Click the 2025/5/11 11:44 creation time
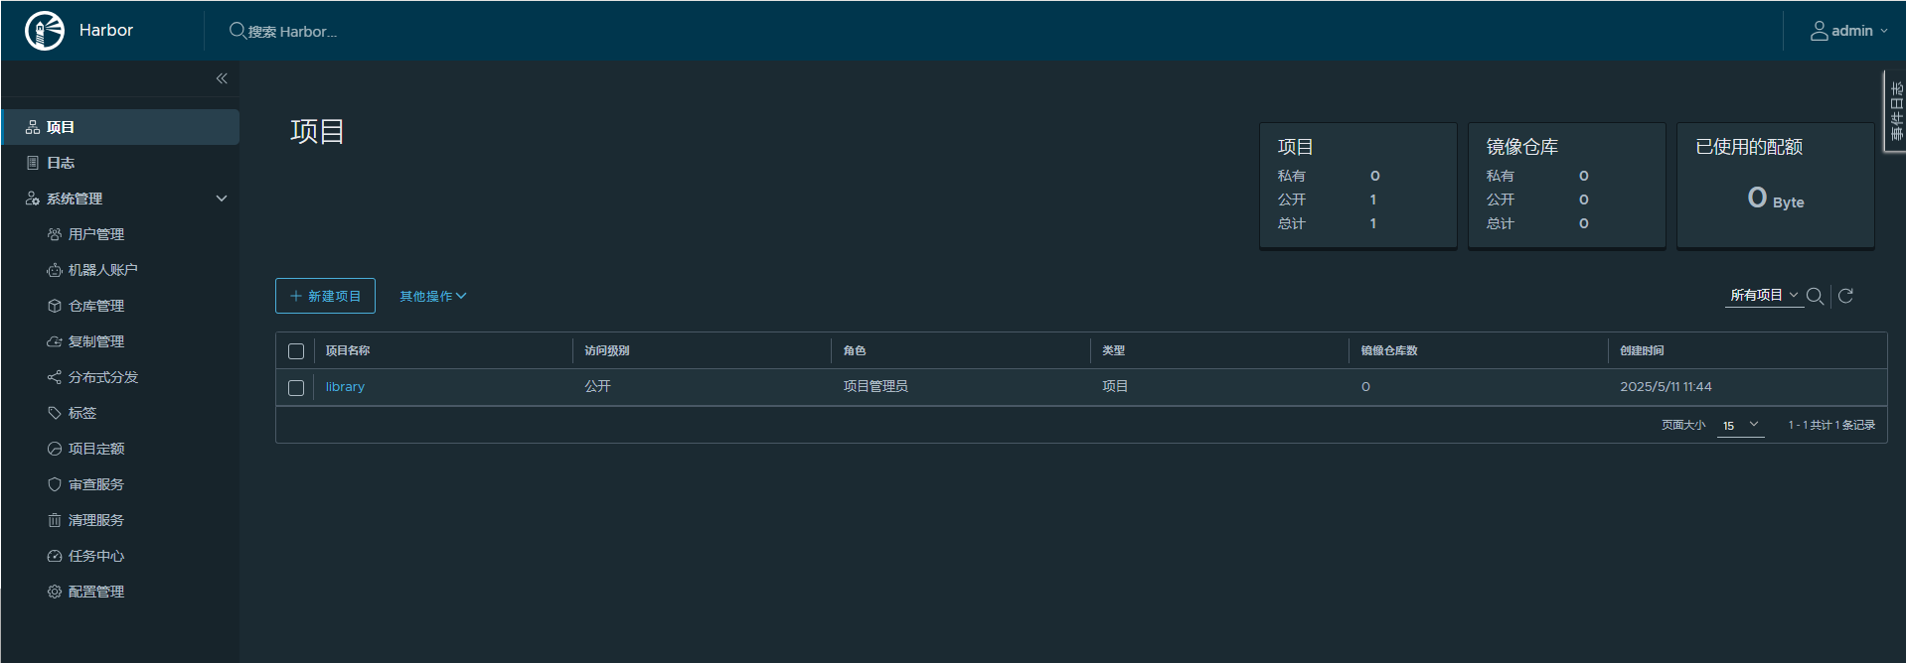1906x663 pixels. tap(1666, 386)
